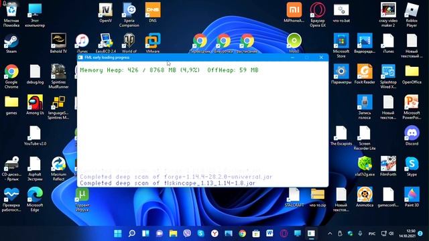Open taskbar Search magnifier

[x=132, y=234]
